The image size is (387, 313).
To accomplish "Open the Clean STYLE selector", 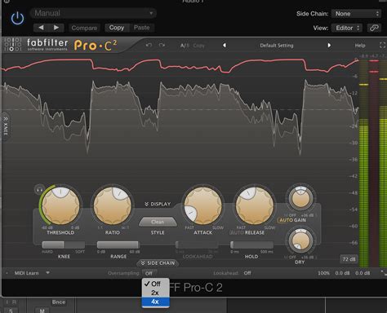I will tap(158, 222).
